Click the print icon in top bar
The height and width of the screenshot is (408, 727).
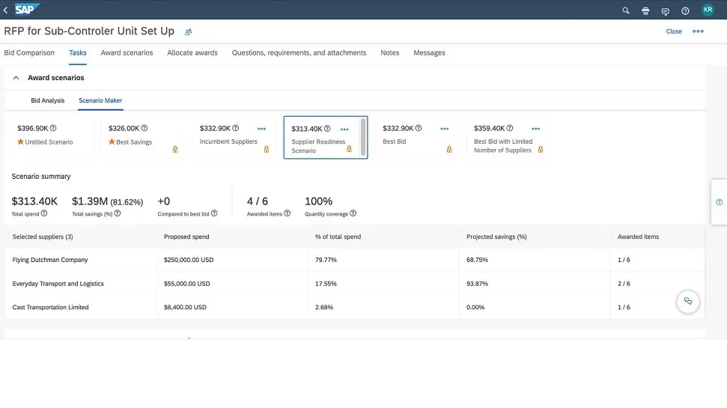click(x=645, y=10)
